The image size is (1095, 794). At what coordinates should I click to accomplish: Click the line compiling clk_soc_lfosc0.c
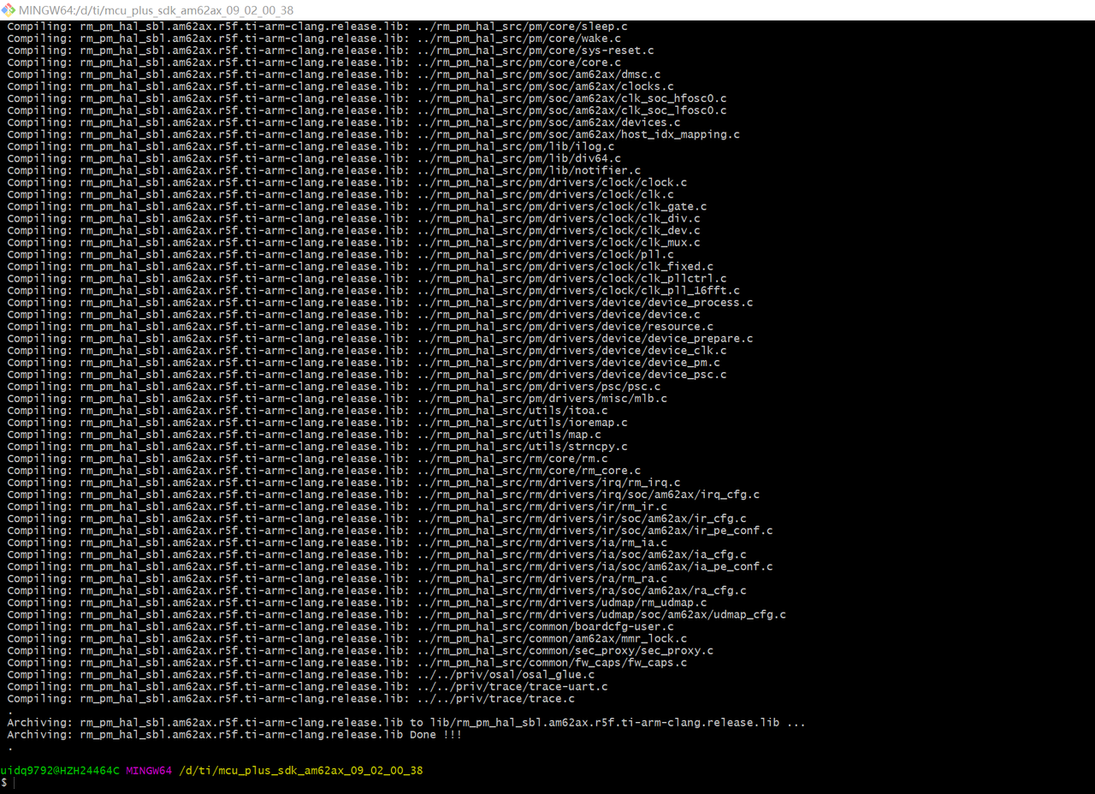click(367, 110)
